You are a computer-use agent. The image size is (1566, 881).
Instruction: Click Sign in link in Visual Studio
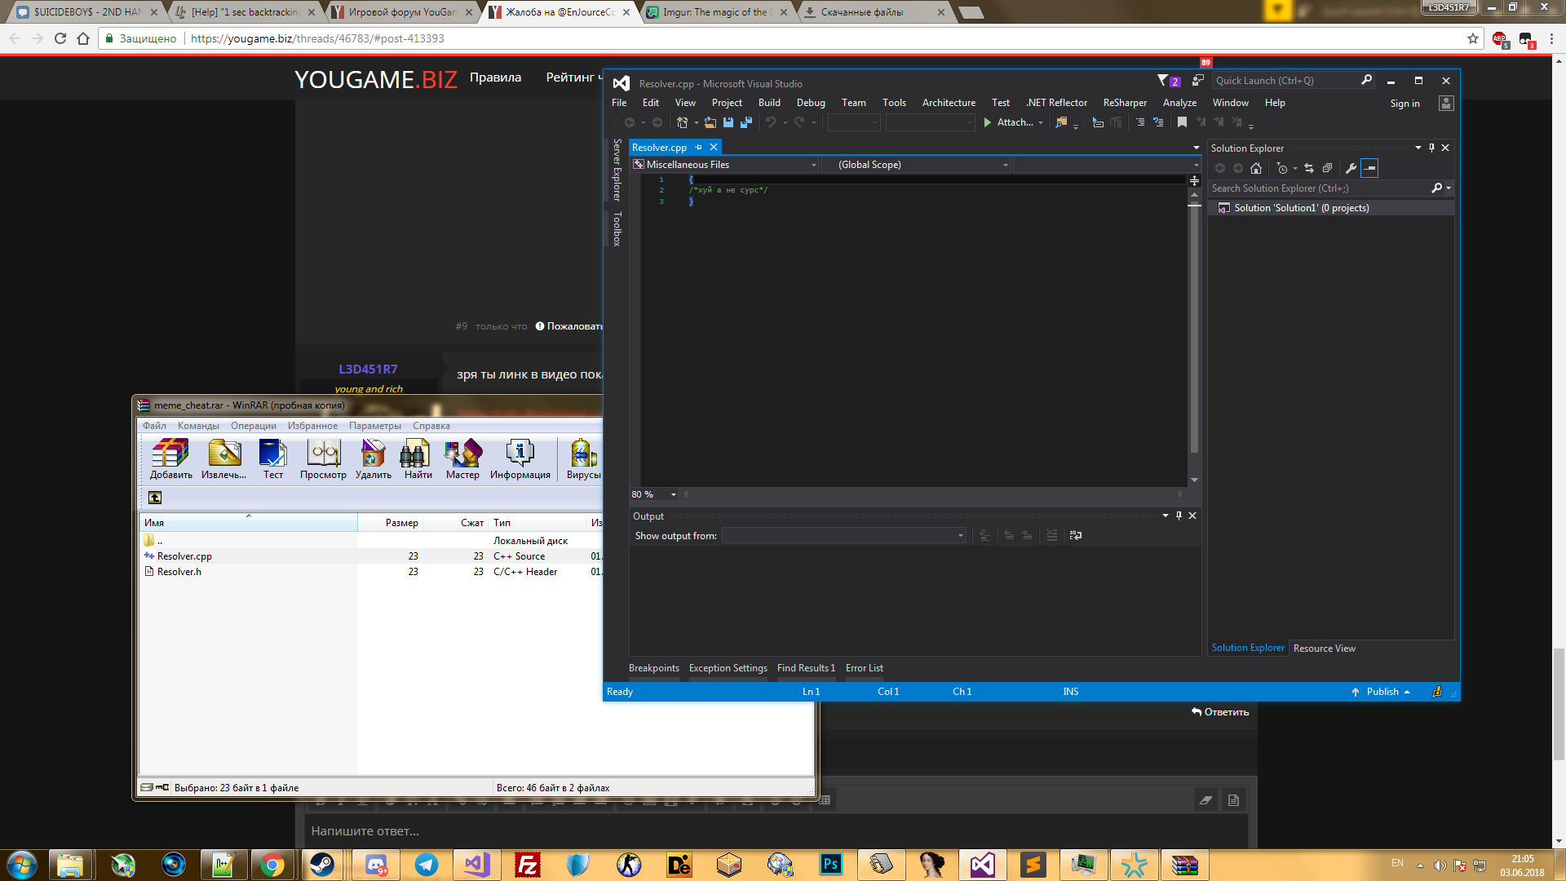click(1405, 104)
